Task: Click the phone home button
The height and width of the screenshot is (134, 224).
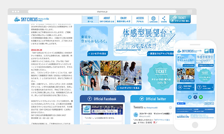Action: tap(195, 125)
